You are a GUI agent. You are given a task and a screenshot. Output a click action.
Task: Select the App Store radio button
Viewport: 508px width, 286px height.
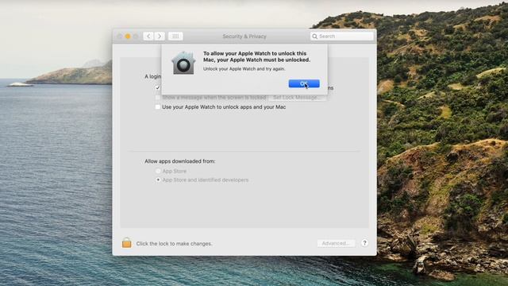pyautogui.click(x=158, y=171)
